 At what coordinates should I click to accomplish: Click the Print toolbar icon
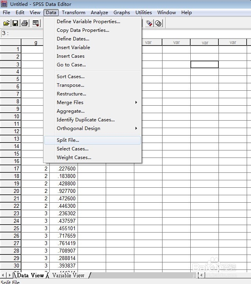25,23
